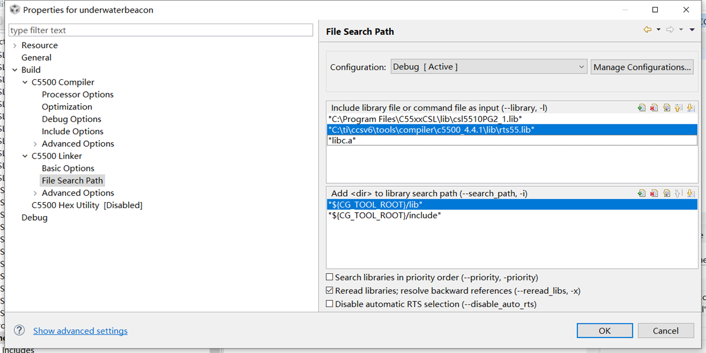Viewport: 706px width, 353px height.
Task: Open the Show advanced settings link
Action: click(80, 331)
